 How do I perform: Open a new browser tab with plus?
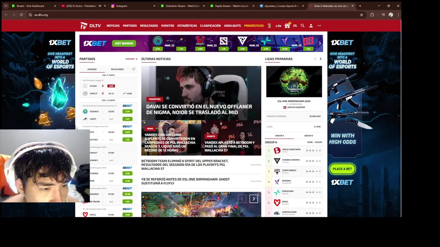(360, 6)
